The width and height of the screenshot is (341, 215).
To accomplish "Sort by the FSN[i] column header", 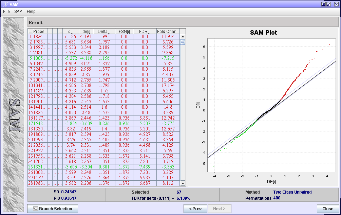I will point(124,31).
